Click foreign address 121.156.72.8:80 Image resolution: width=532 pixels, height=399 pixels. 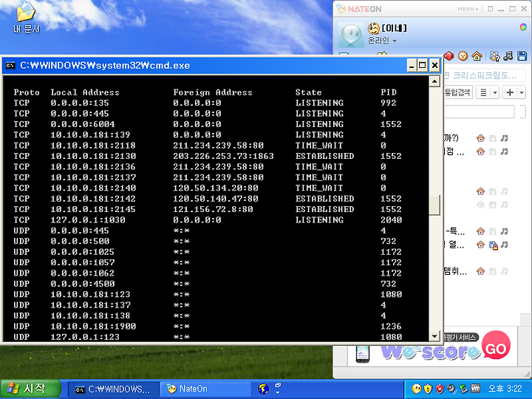[x=213, y=209]
